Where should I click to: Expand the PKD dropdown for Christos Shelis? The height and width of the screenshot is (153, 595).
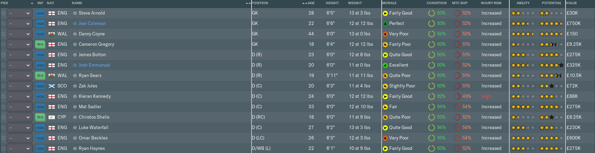click(19, 117)
